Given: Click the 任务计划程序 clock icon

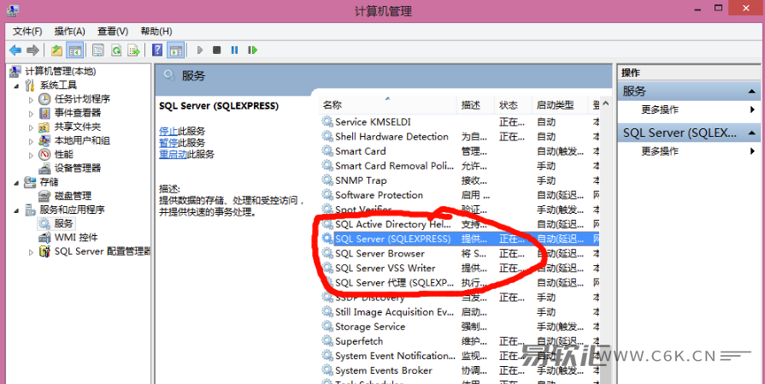Looking at the screenshot, I should click(x=44, y=99).
